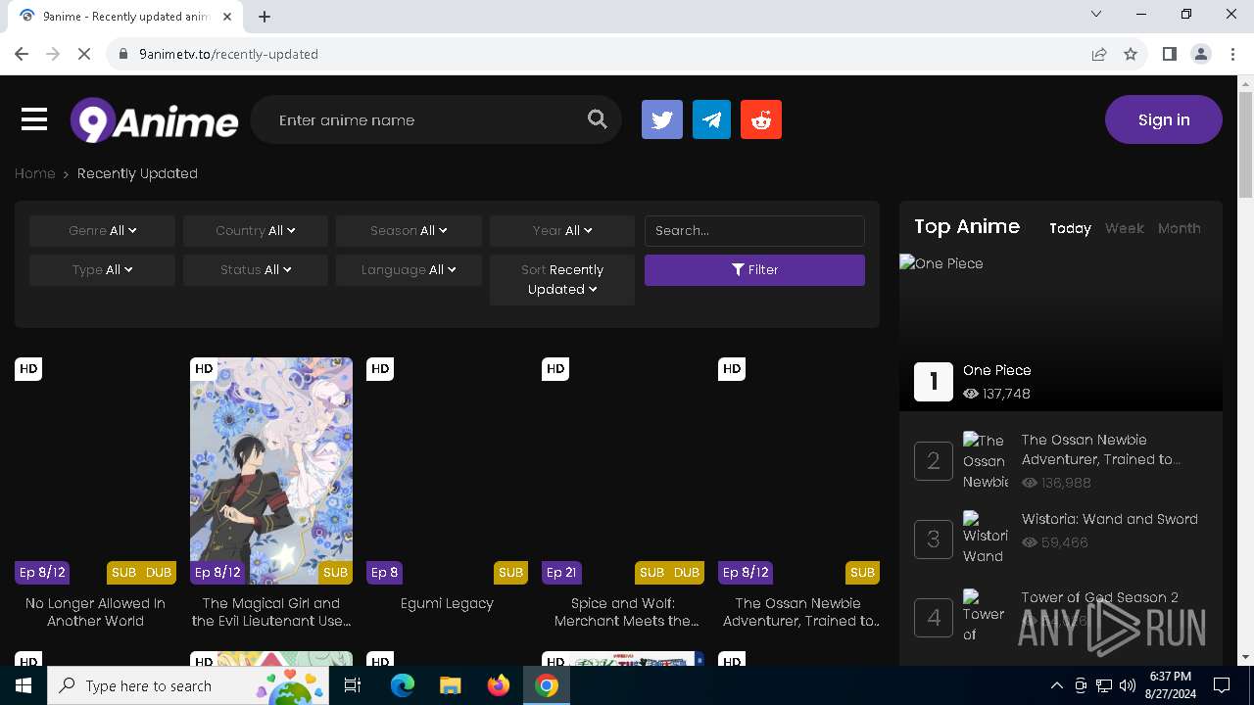
Task: Open the hamburger menu icon
Action: [x=34, y=119]
